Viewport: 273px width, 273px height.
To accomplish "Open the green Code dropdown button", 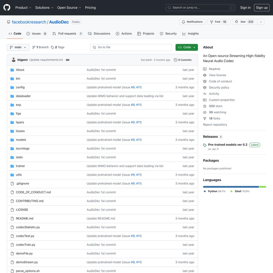I will pyautogui.click(x=187, y=47).
